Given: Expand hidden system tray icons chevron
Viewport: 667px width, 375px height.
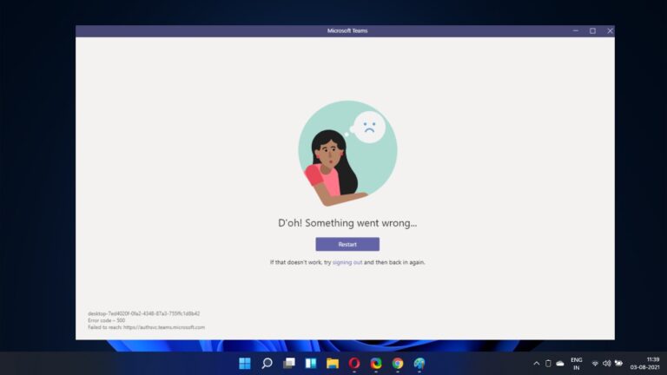Looking at the screenshot, I should tap(536, 363).
